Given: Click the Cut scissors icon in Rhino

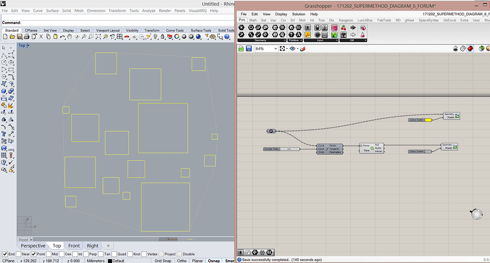Looking at the screenshot, I should click(41, 37).
